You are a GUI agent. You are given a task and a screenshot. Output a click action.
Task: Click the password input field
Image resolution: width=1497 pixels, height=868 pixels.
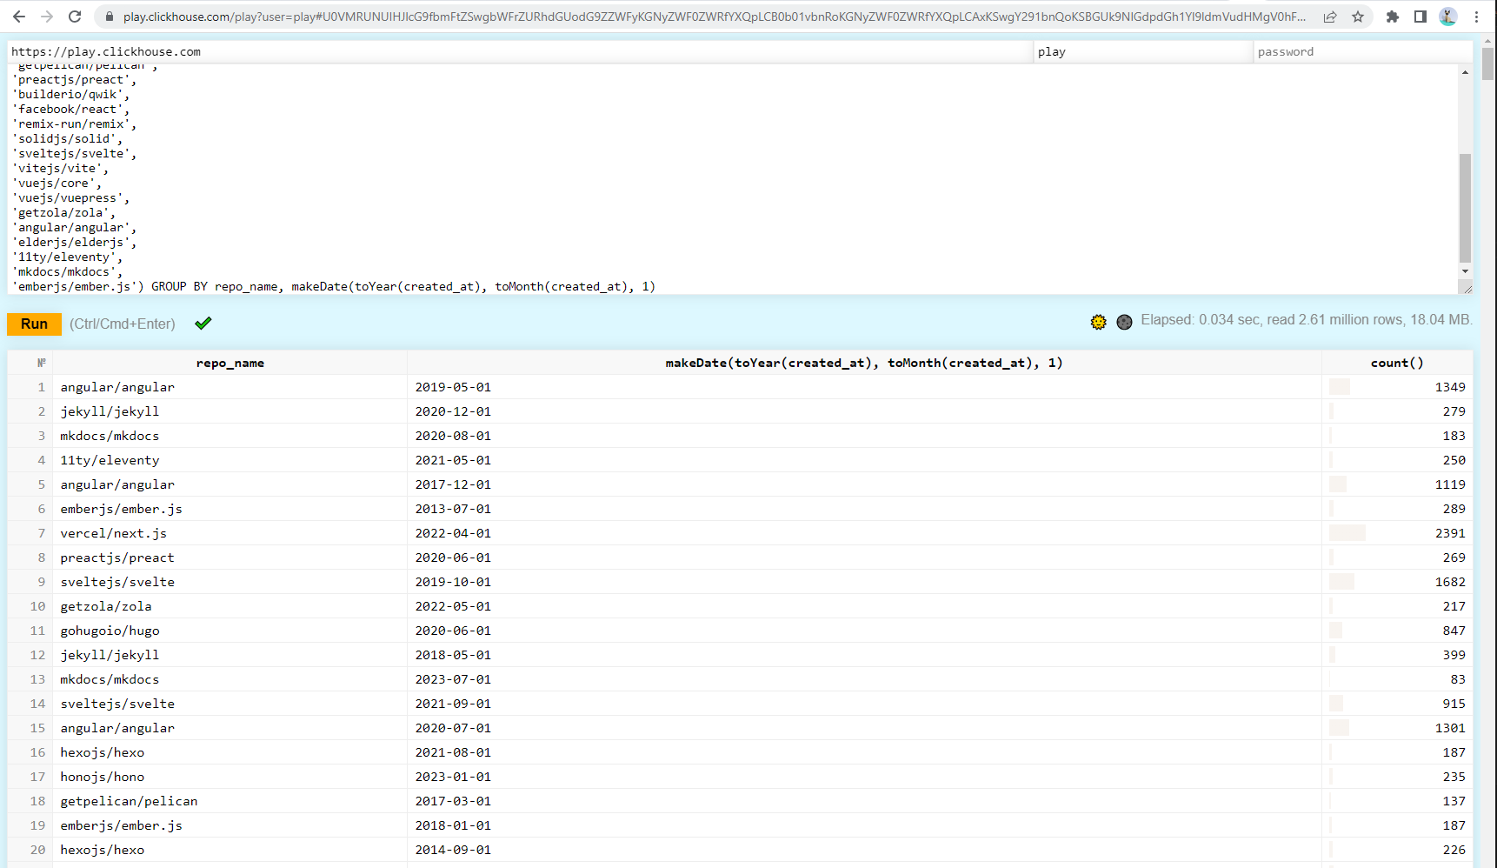tap(1361, 52)
